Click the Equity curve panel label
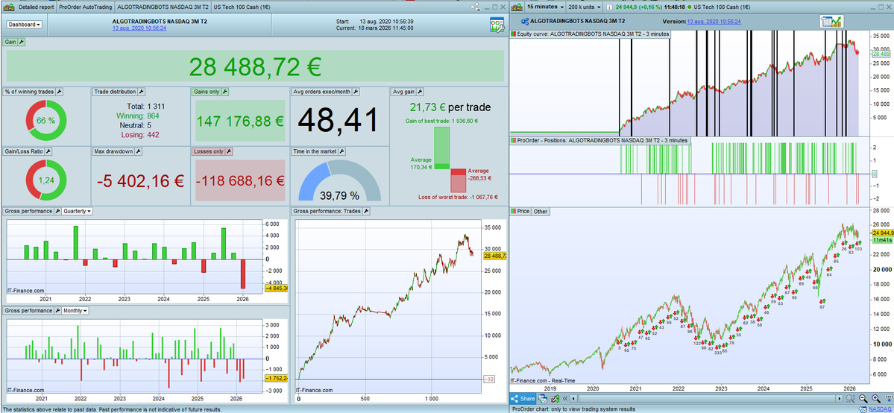Screen dimensions: 894x413 590,34
